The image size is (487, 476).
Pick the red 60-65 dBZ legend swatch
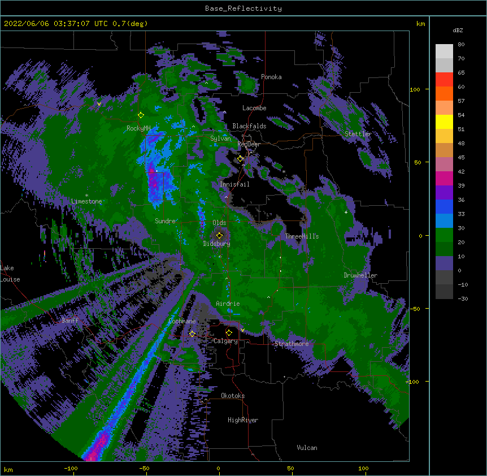tap(444, 79)
